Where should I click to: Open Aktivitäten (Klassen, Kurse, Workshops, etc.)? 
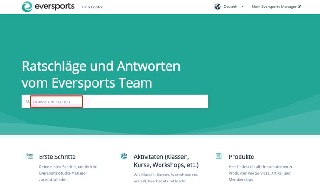click(166, 161)
